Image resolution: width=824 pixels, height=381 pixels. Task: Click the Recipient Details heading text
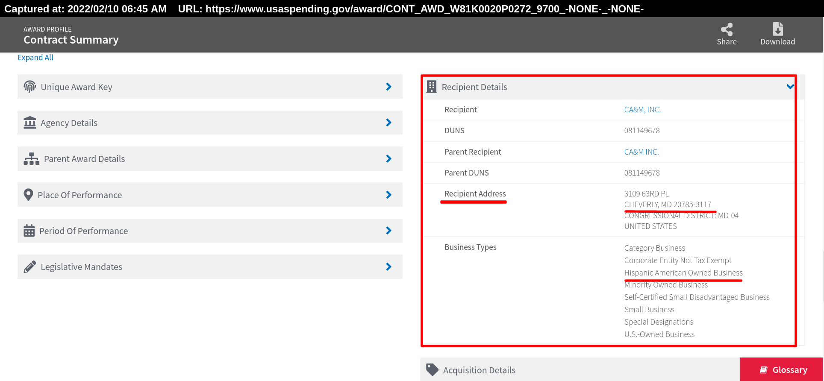tap(474, 87)
